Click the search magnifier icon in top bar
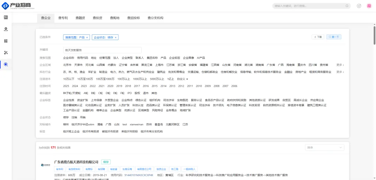Image resolution: width=376 pixels, height=180 pixels. [x=347, y=6]
